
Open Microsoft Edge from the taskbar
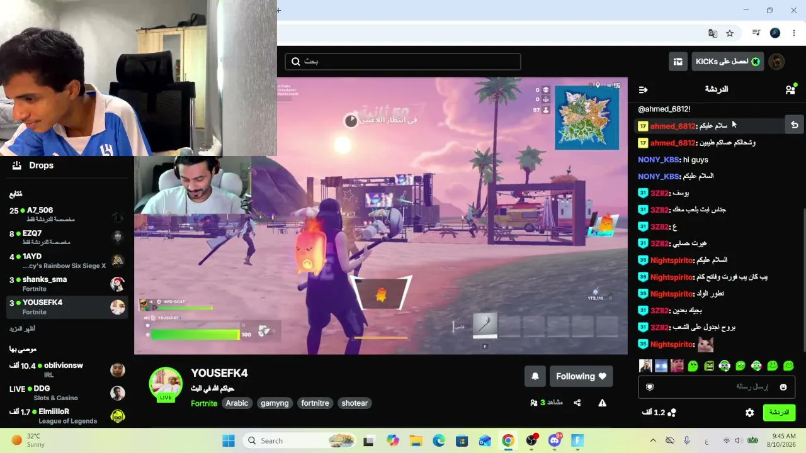pyautogui.click(x=439, y=440)
